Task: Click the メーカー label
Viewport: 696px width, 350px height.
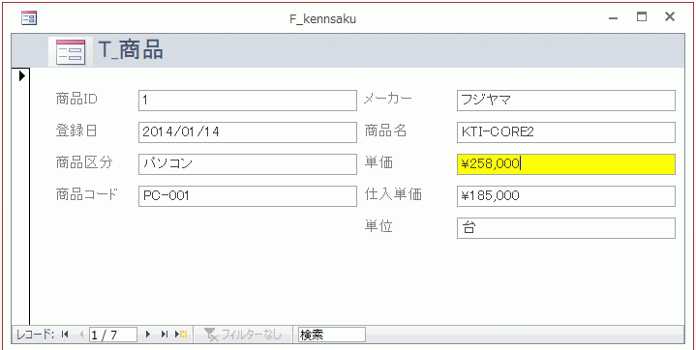Action: 388,99
